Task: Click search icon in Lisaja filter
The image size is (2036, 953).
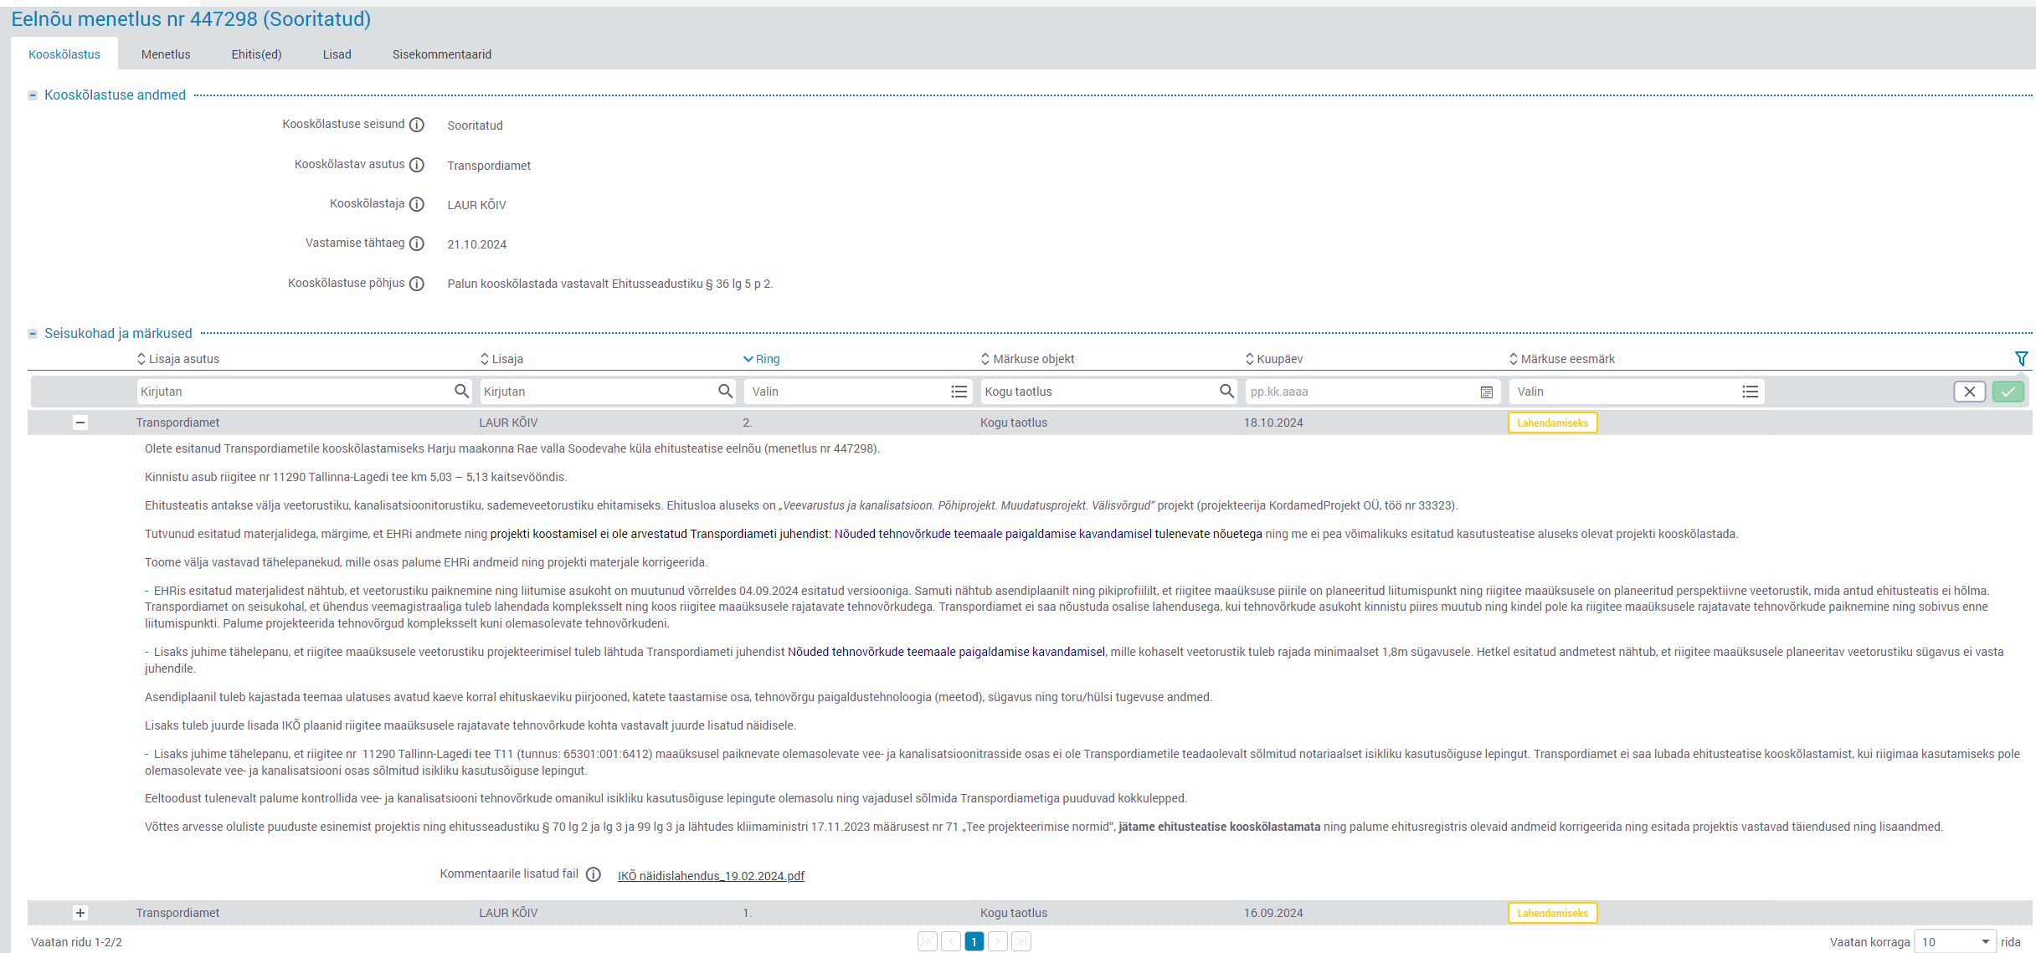Action: 725,391
